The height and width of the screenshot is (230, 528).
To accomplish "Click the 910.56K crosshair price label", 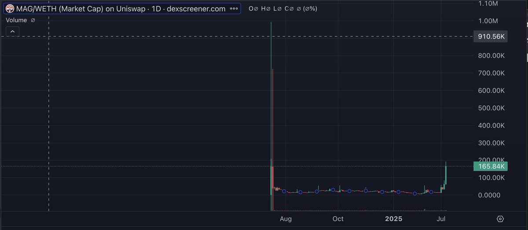I will 490,36.
